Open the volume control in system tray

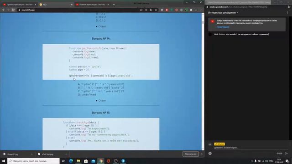266,161
